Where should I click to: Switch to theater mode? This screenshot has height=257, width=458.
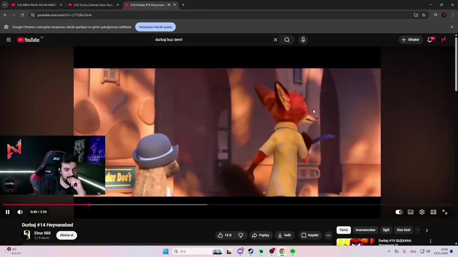(x=433, y=212)
